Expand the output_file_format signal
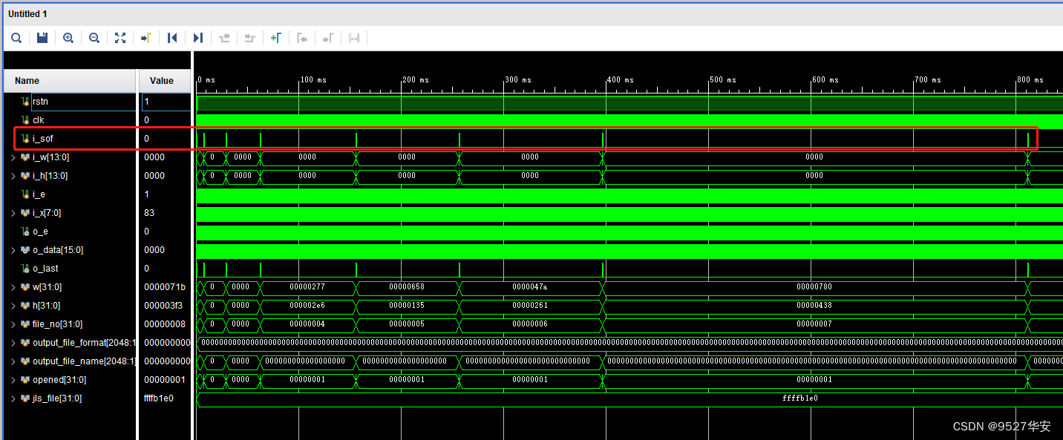The height and width of the screenshot is (440, 1063). point(13,343)
